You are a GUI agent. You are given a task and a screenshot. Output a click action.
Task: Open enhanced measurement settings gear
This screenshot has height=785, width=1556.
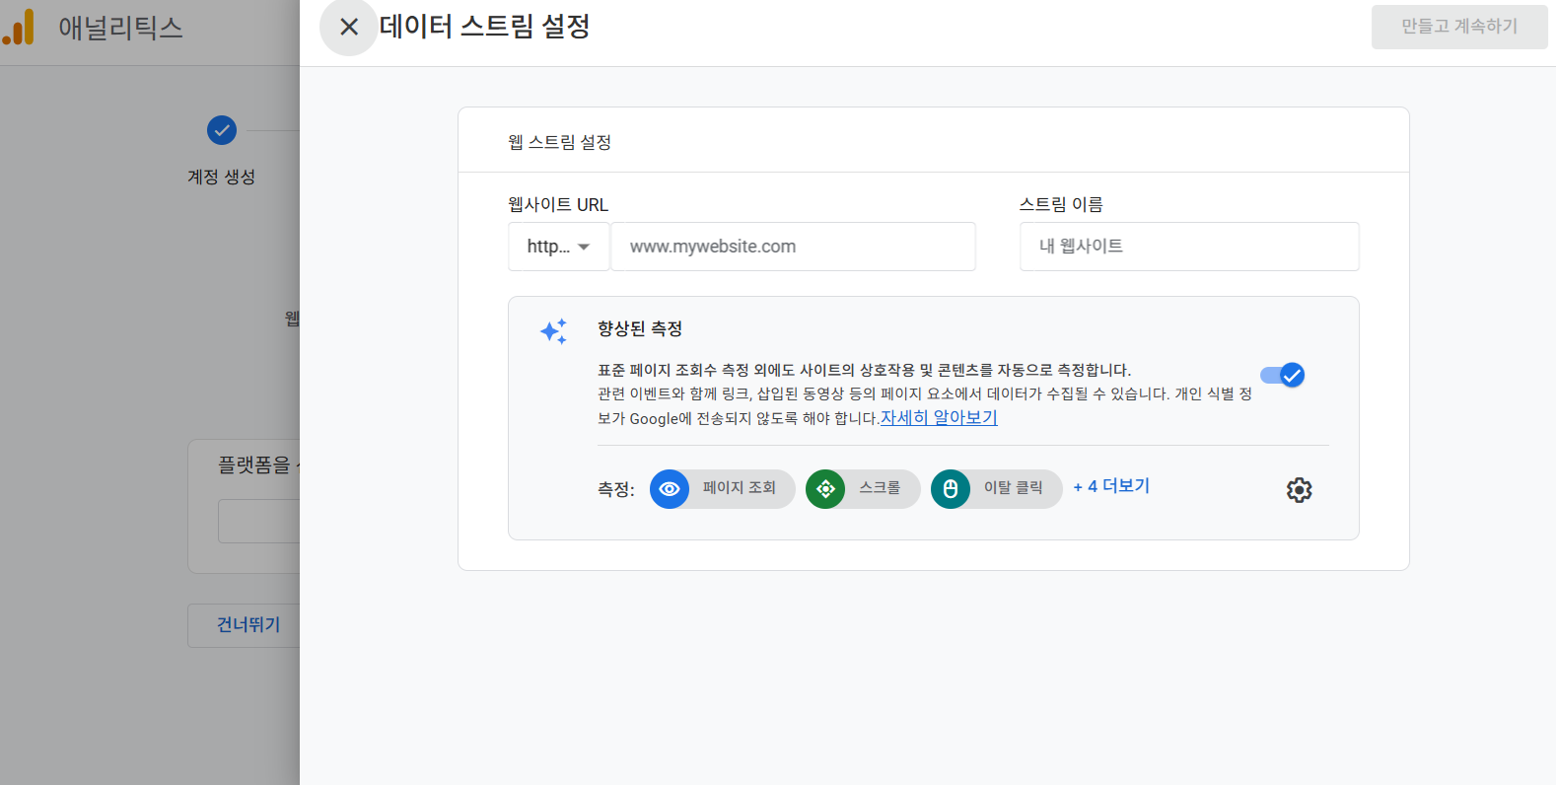(x=1299, y=490)
